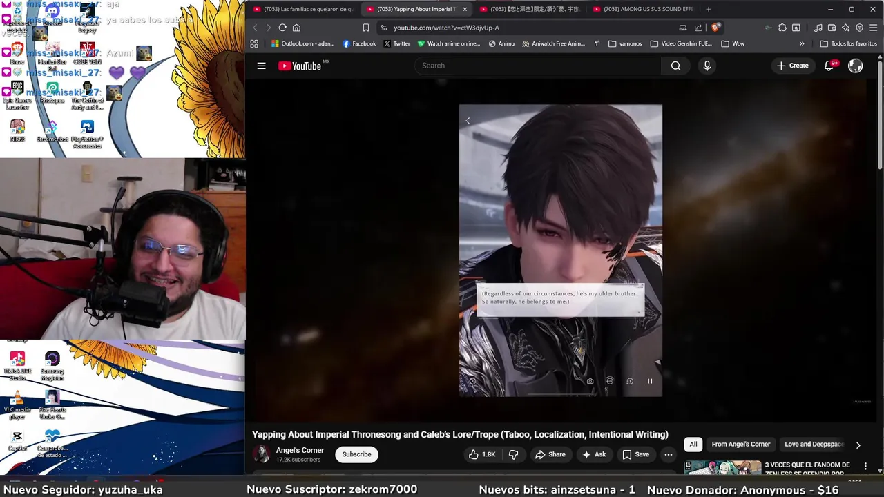Viewport: 884px width, 497px height.
Task: Click the YouTube Create button
Action: tap(792, 66)
